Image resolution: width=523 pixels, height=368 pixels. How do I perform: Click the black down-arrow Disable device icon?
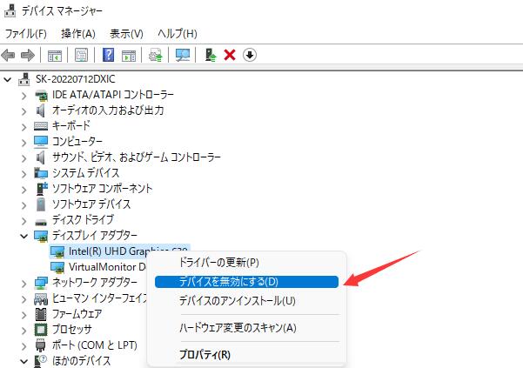[250, 55]
